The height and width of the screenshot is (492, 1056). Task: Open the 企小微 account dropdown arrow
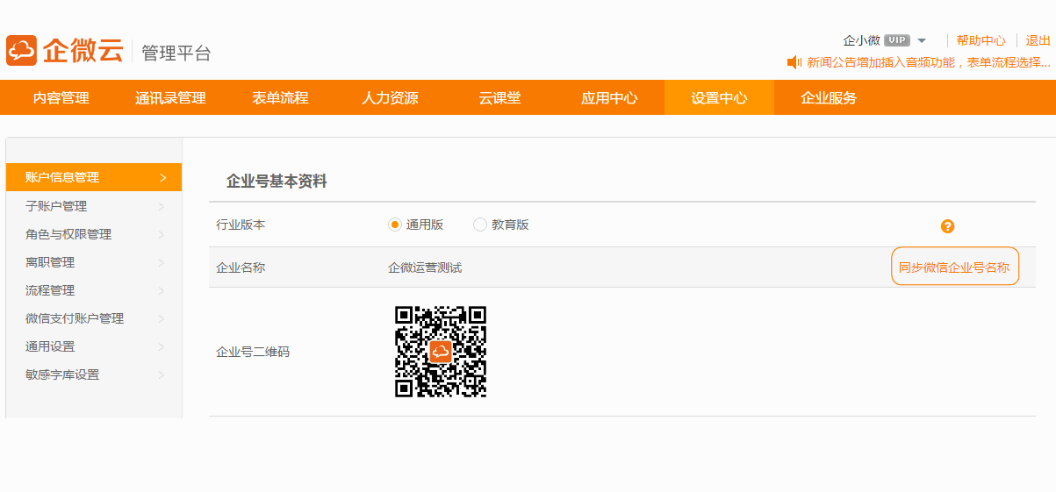922,40
